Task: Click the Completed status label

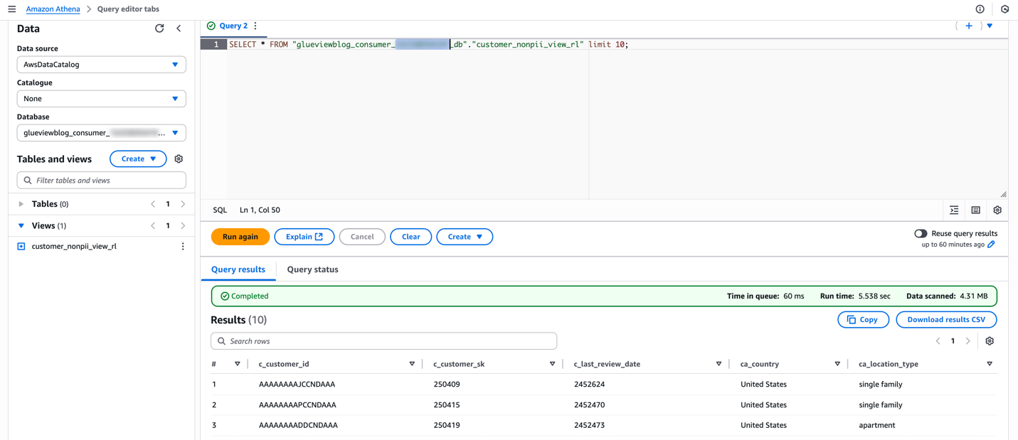Action: (x=245, y=296)
